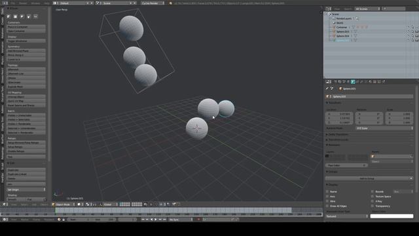The image size is (419, 236).
Task: Collapse the Relations panel
Action: point(333,145)
